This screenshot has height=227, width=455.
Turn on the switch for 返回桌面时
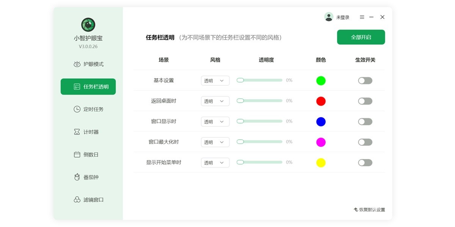coord(365,101)
